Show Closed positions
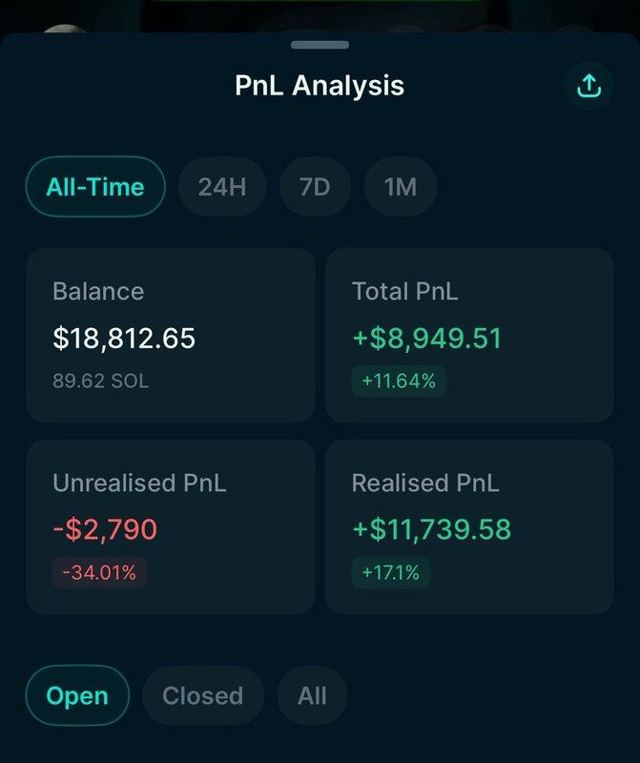This screenshot has width=640, height=763. click(203, 696)
